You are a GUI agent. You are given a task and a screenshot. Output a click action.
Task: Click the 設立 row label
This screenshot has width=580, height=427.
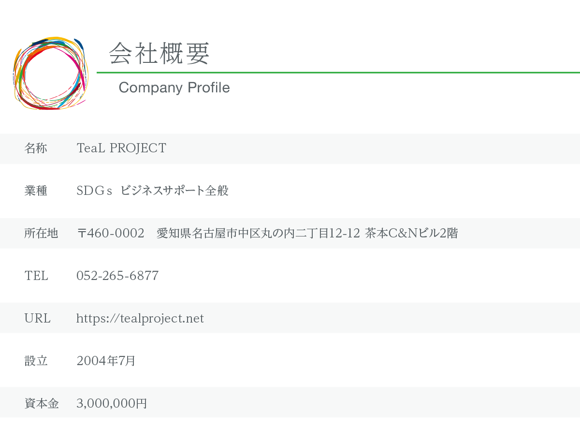[36, 361]
